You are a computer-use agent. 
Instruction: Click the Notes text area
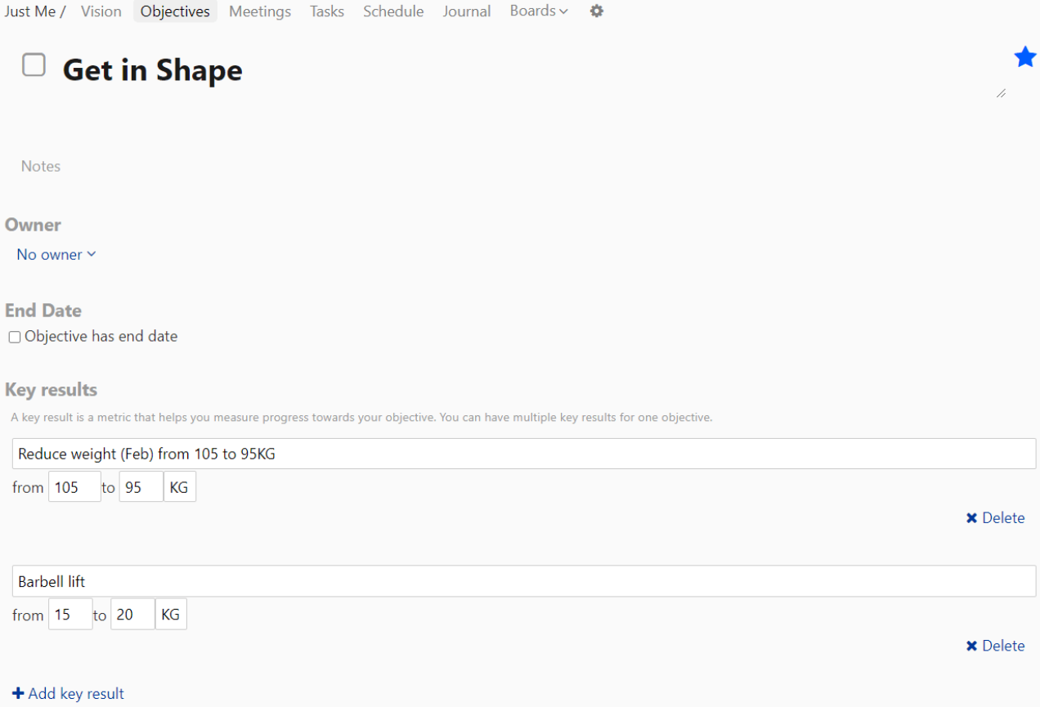click(x=245, y=167)
